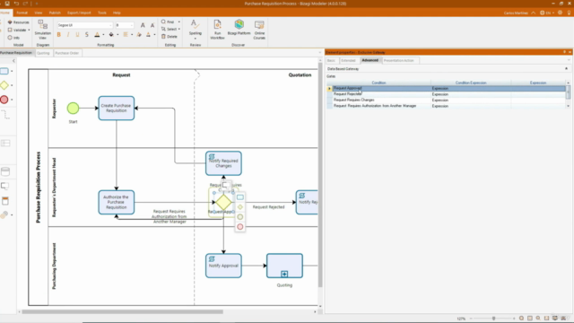Select the Create Purchase Requisition task
The width and height of the screenshot is (574, 323).
click(x=117, y=108)
